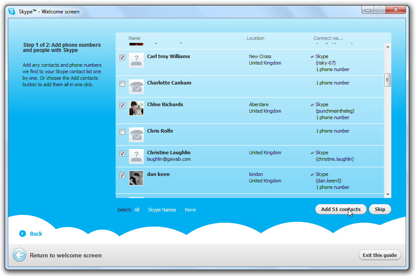Screen dimensions: 416x276
Task: Click the name Charlotte Canham
Action: 169,83
